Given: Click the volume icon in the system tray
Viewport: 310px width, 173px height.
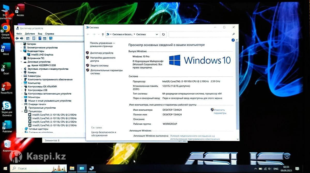Looking at the screenshot, I should (x=269, y=169).
